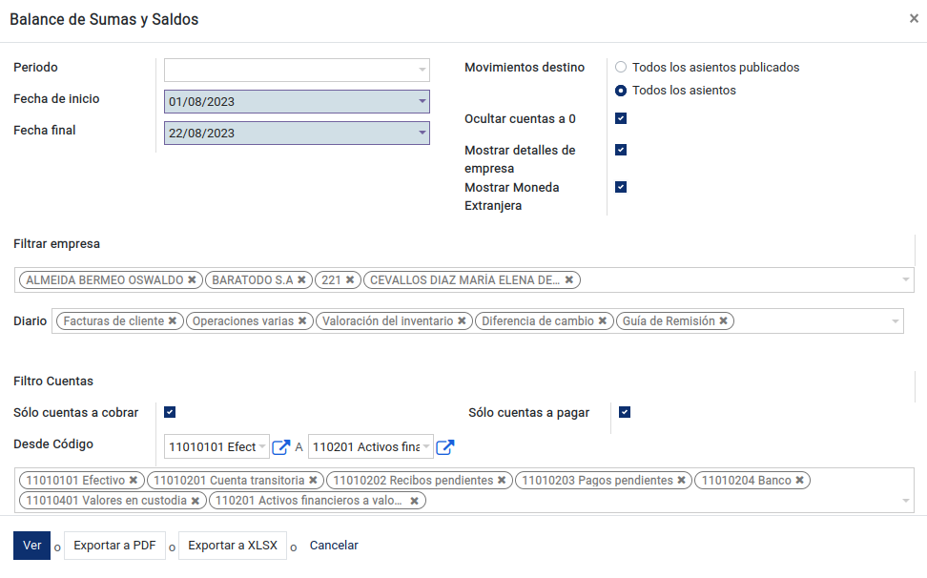Remove ALMEIDA BERMEO OSWALDO tag
Screen dimensions: 927x578
pos(192,280)
